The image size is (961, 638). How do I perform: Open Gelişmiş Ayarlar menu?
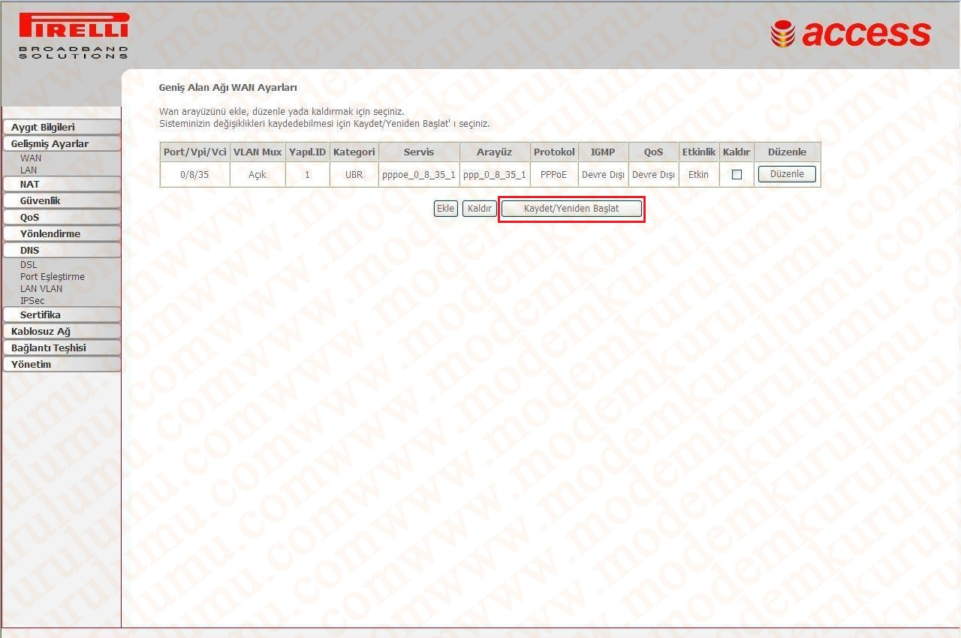61,143
